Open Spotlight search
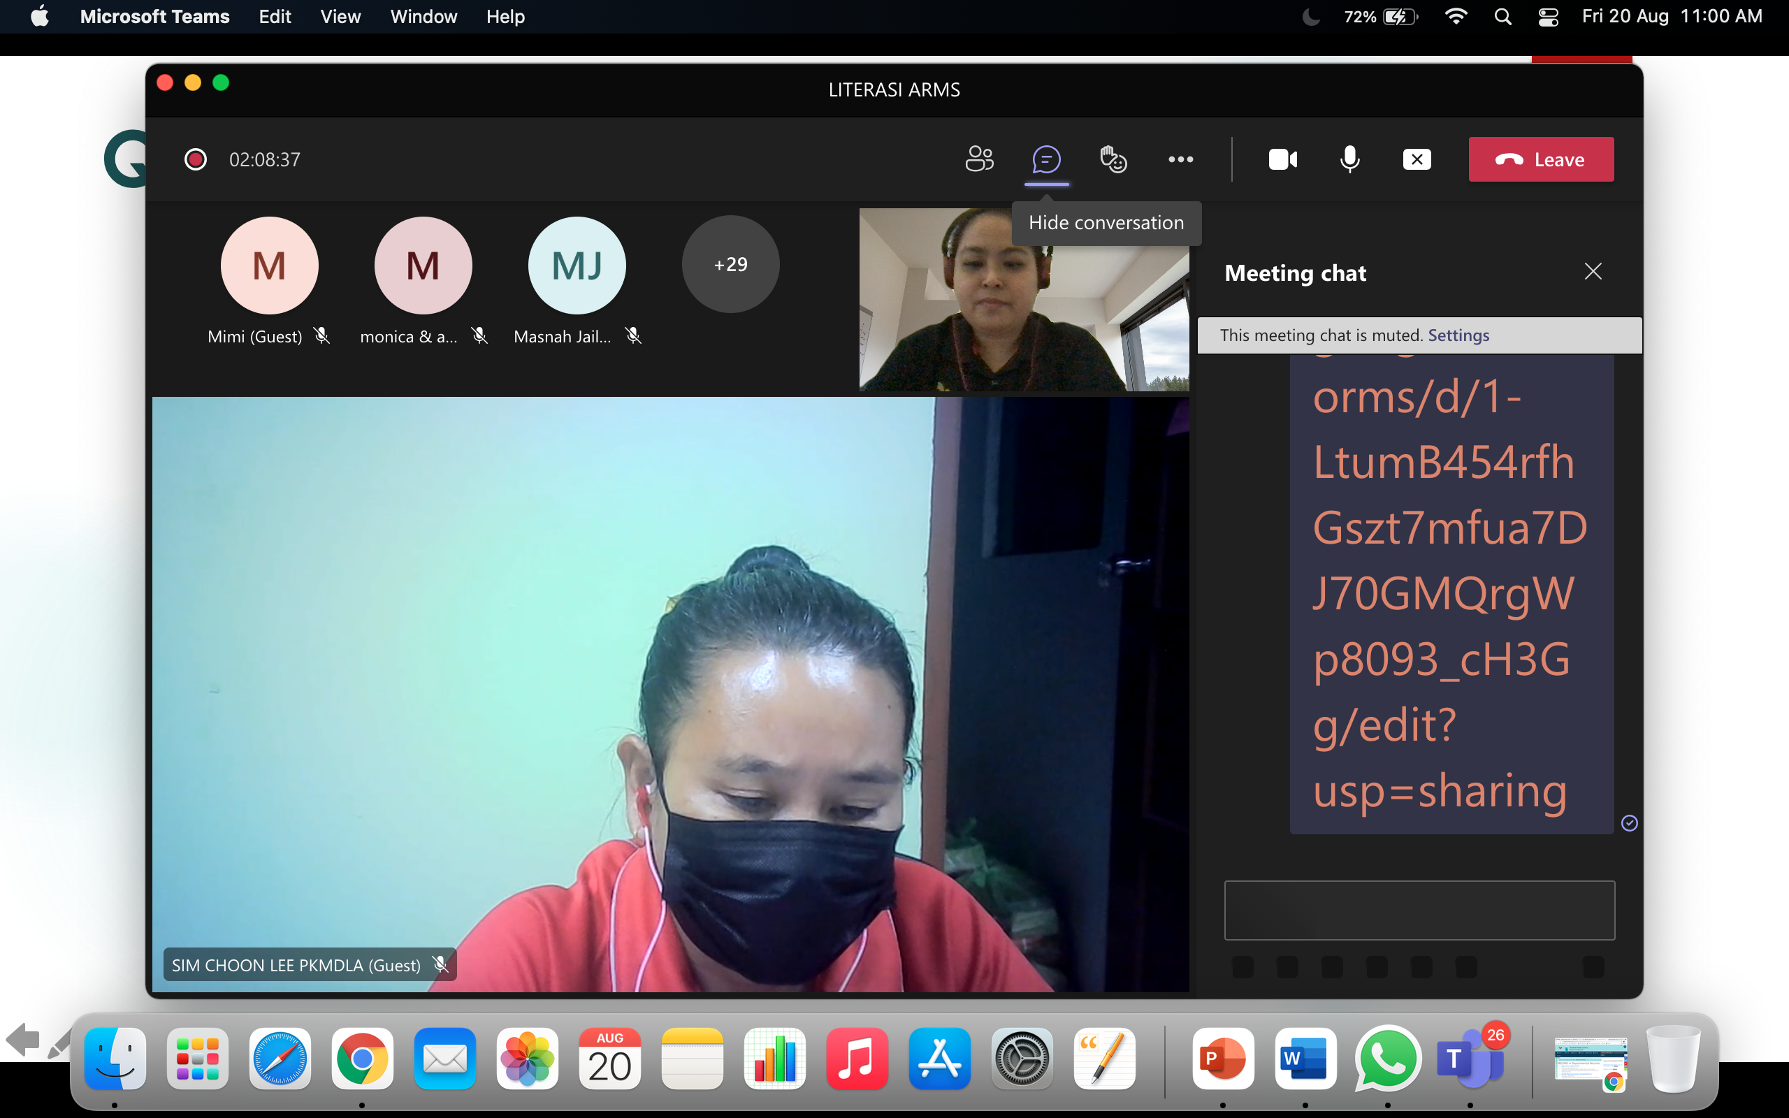 tap(1502, 16)
